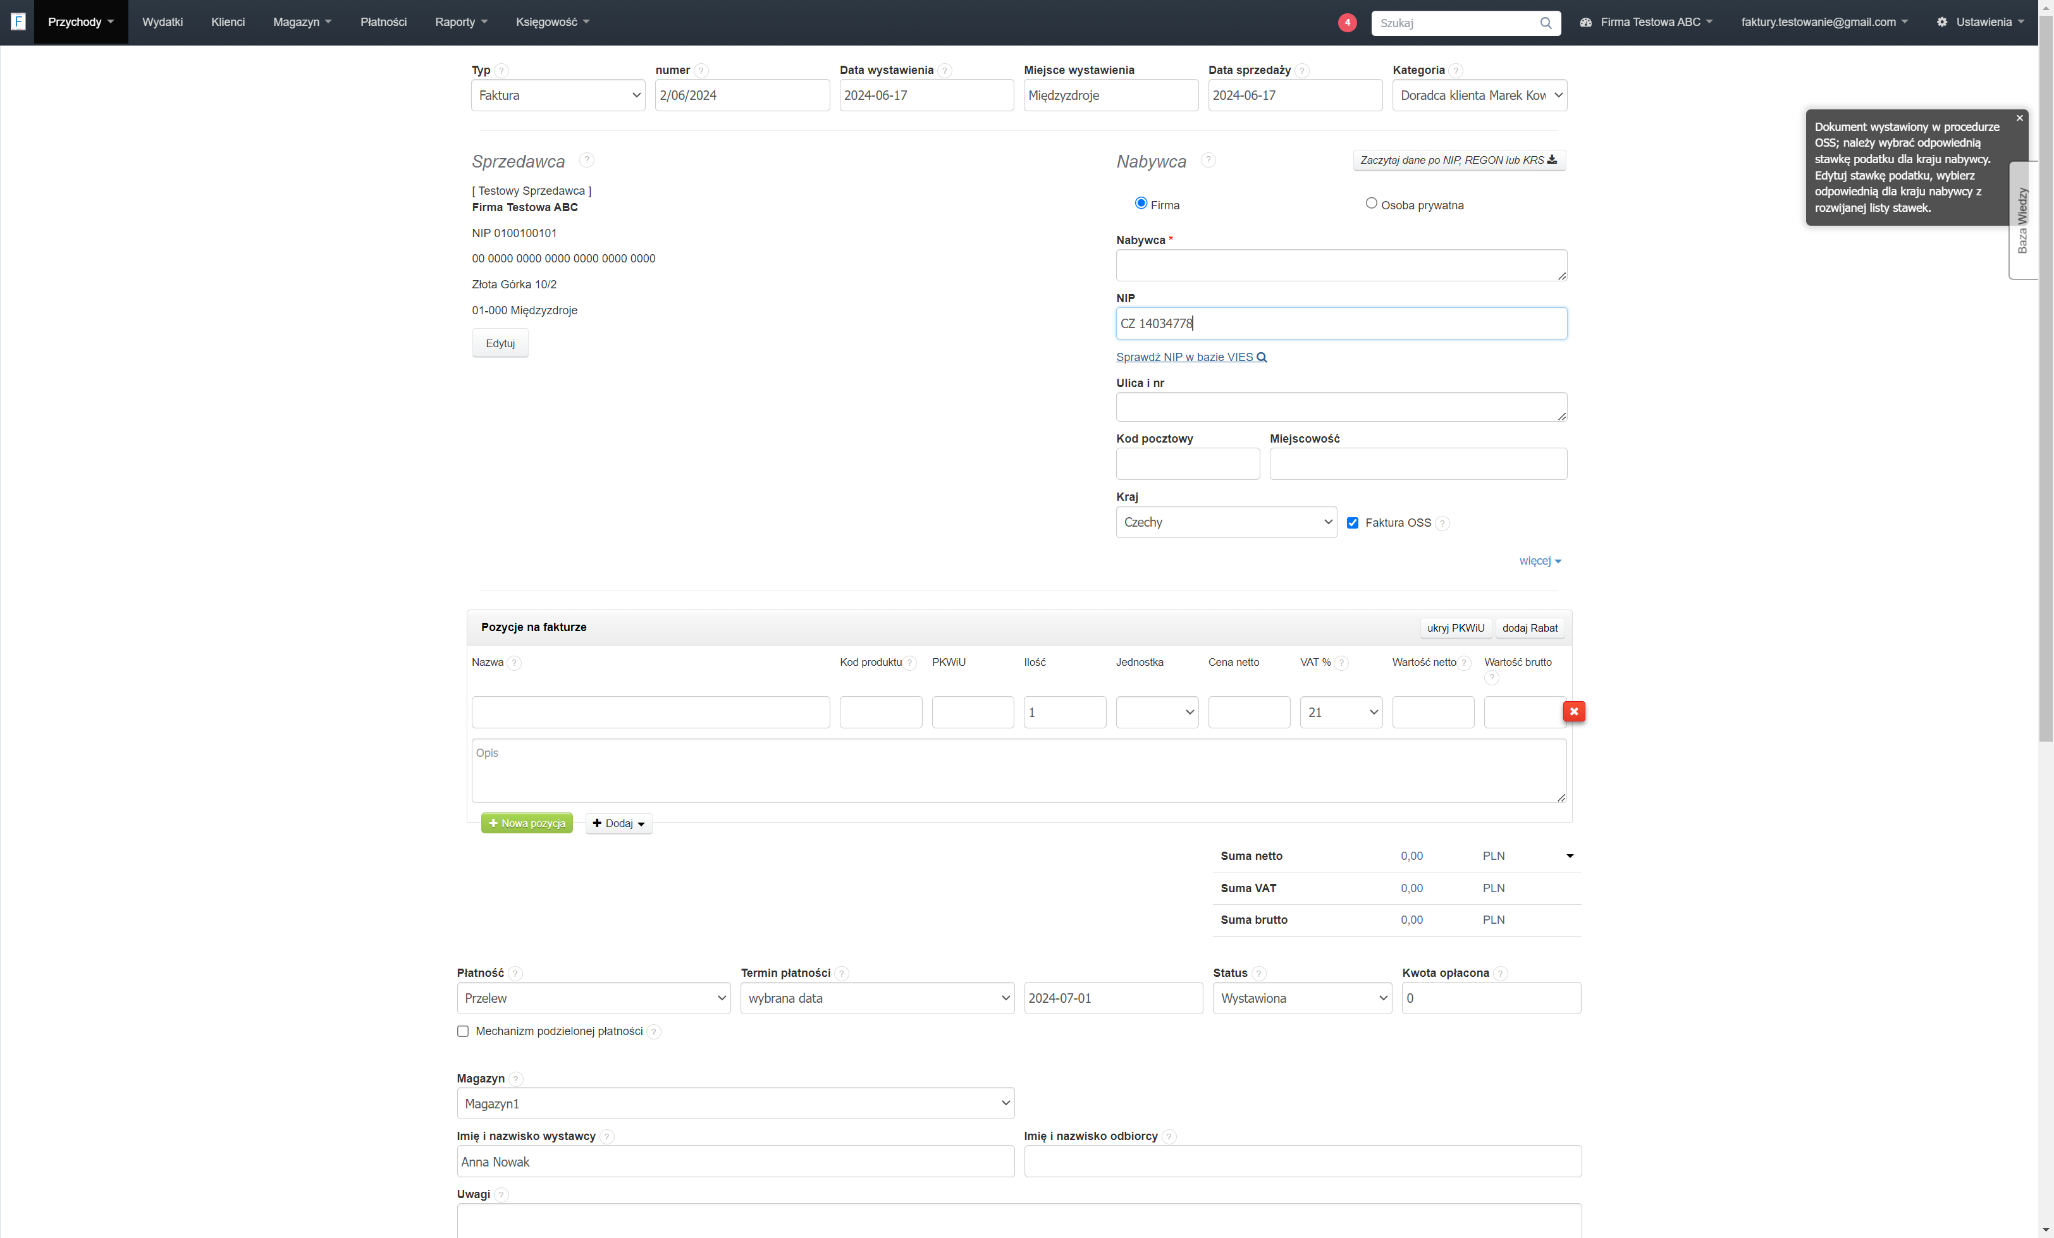Add a line with Nowa pozycja button
The image size is (2054, 1238).
[527, 823]
